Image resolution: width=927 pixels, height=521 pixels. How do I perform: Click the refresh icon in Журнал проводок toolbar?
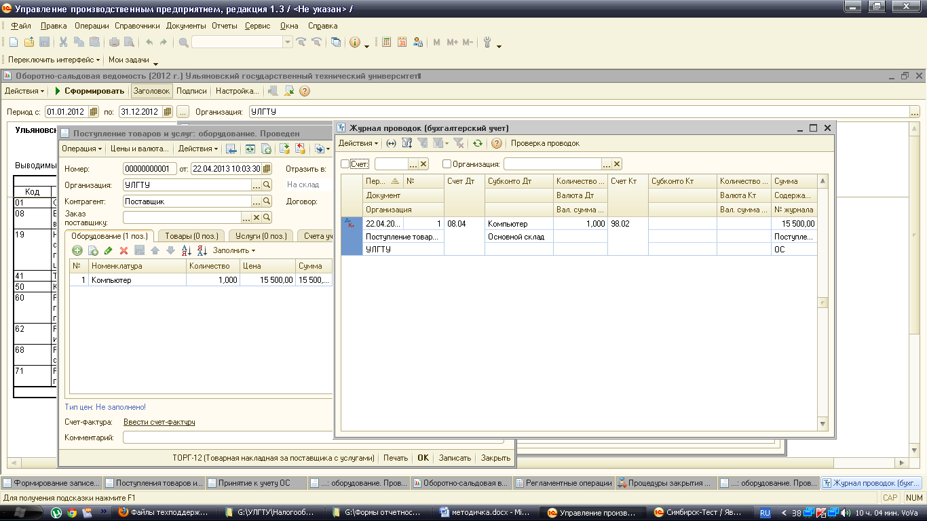tap(478, 143)
